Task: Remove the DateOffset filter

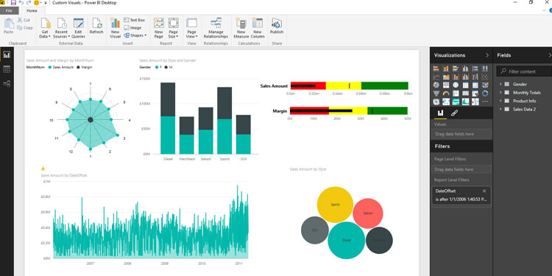Action: click(484, 191)
